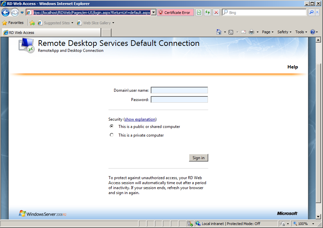Add page to Favorites bar icon
The image size is (323, 228).
coord(32,23)
